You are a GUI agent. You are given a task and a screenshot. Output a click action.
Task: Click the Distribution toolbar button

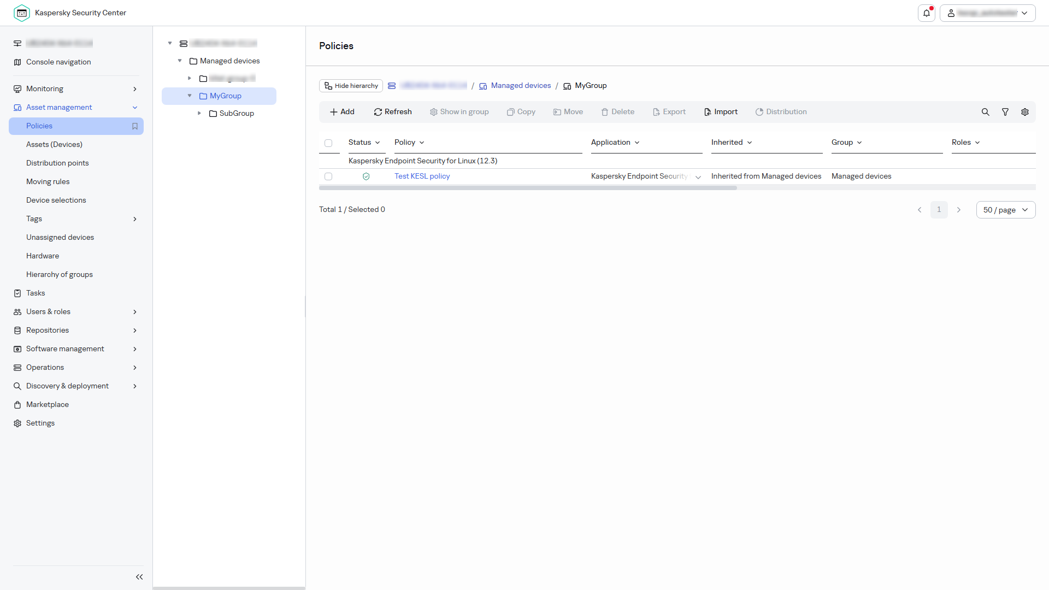point(781,112)
